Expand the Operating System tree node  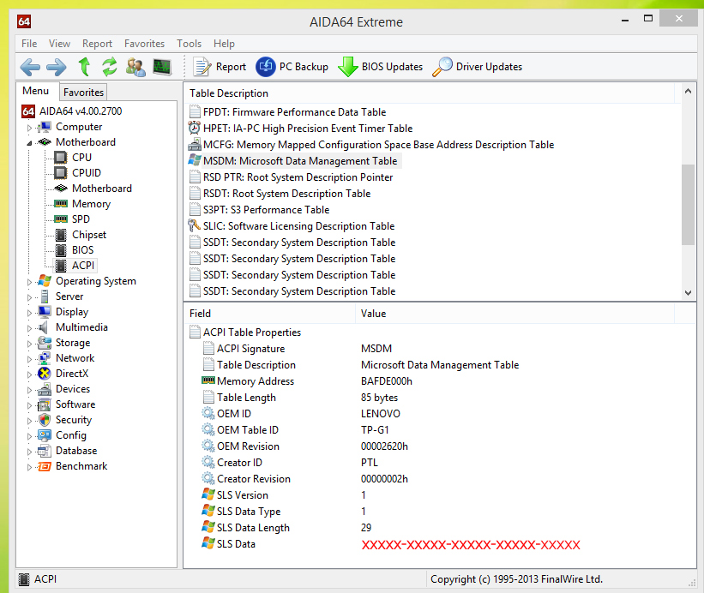point(29,282)
